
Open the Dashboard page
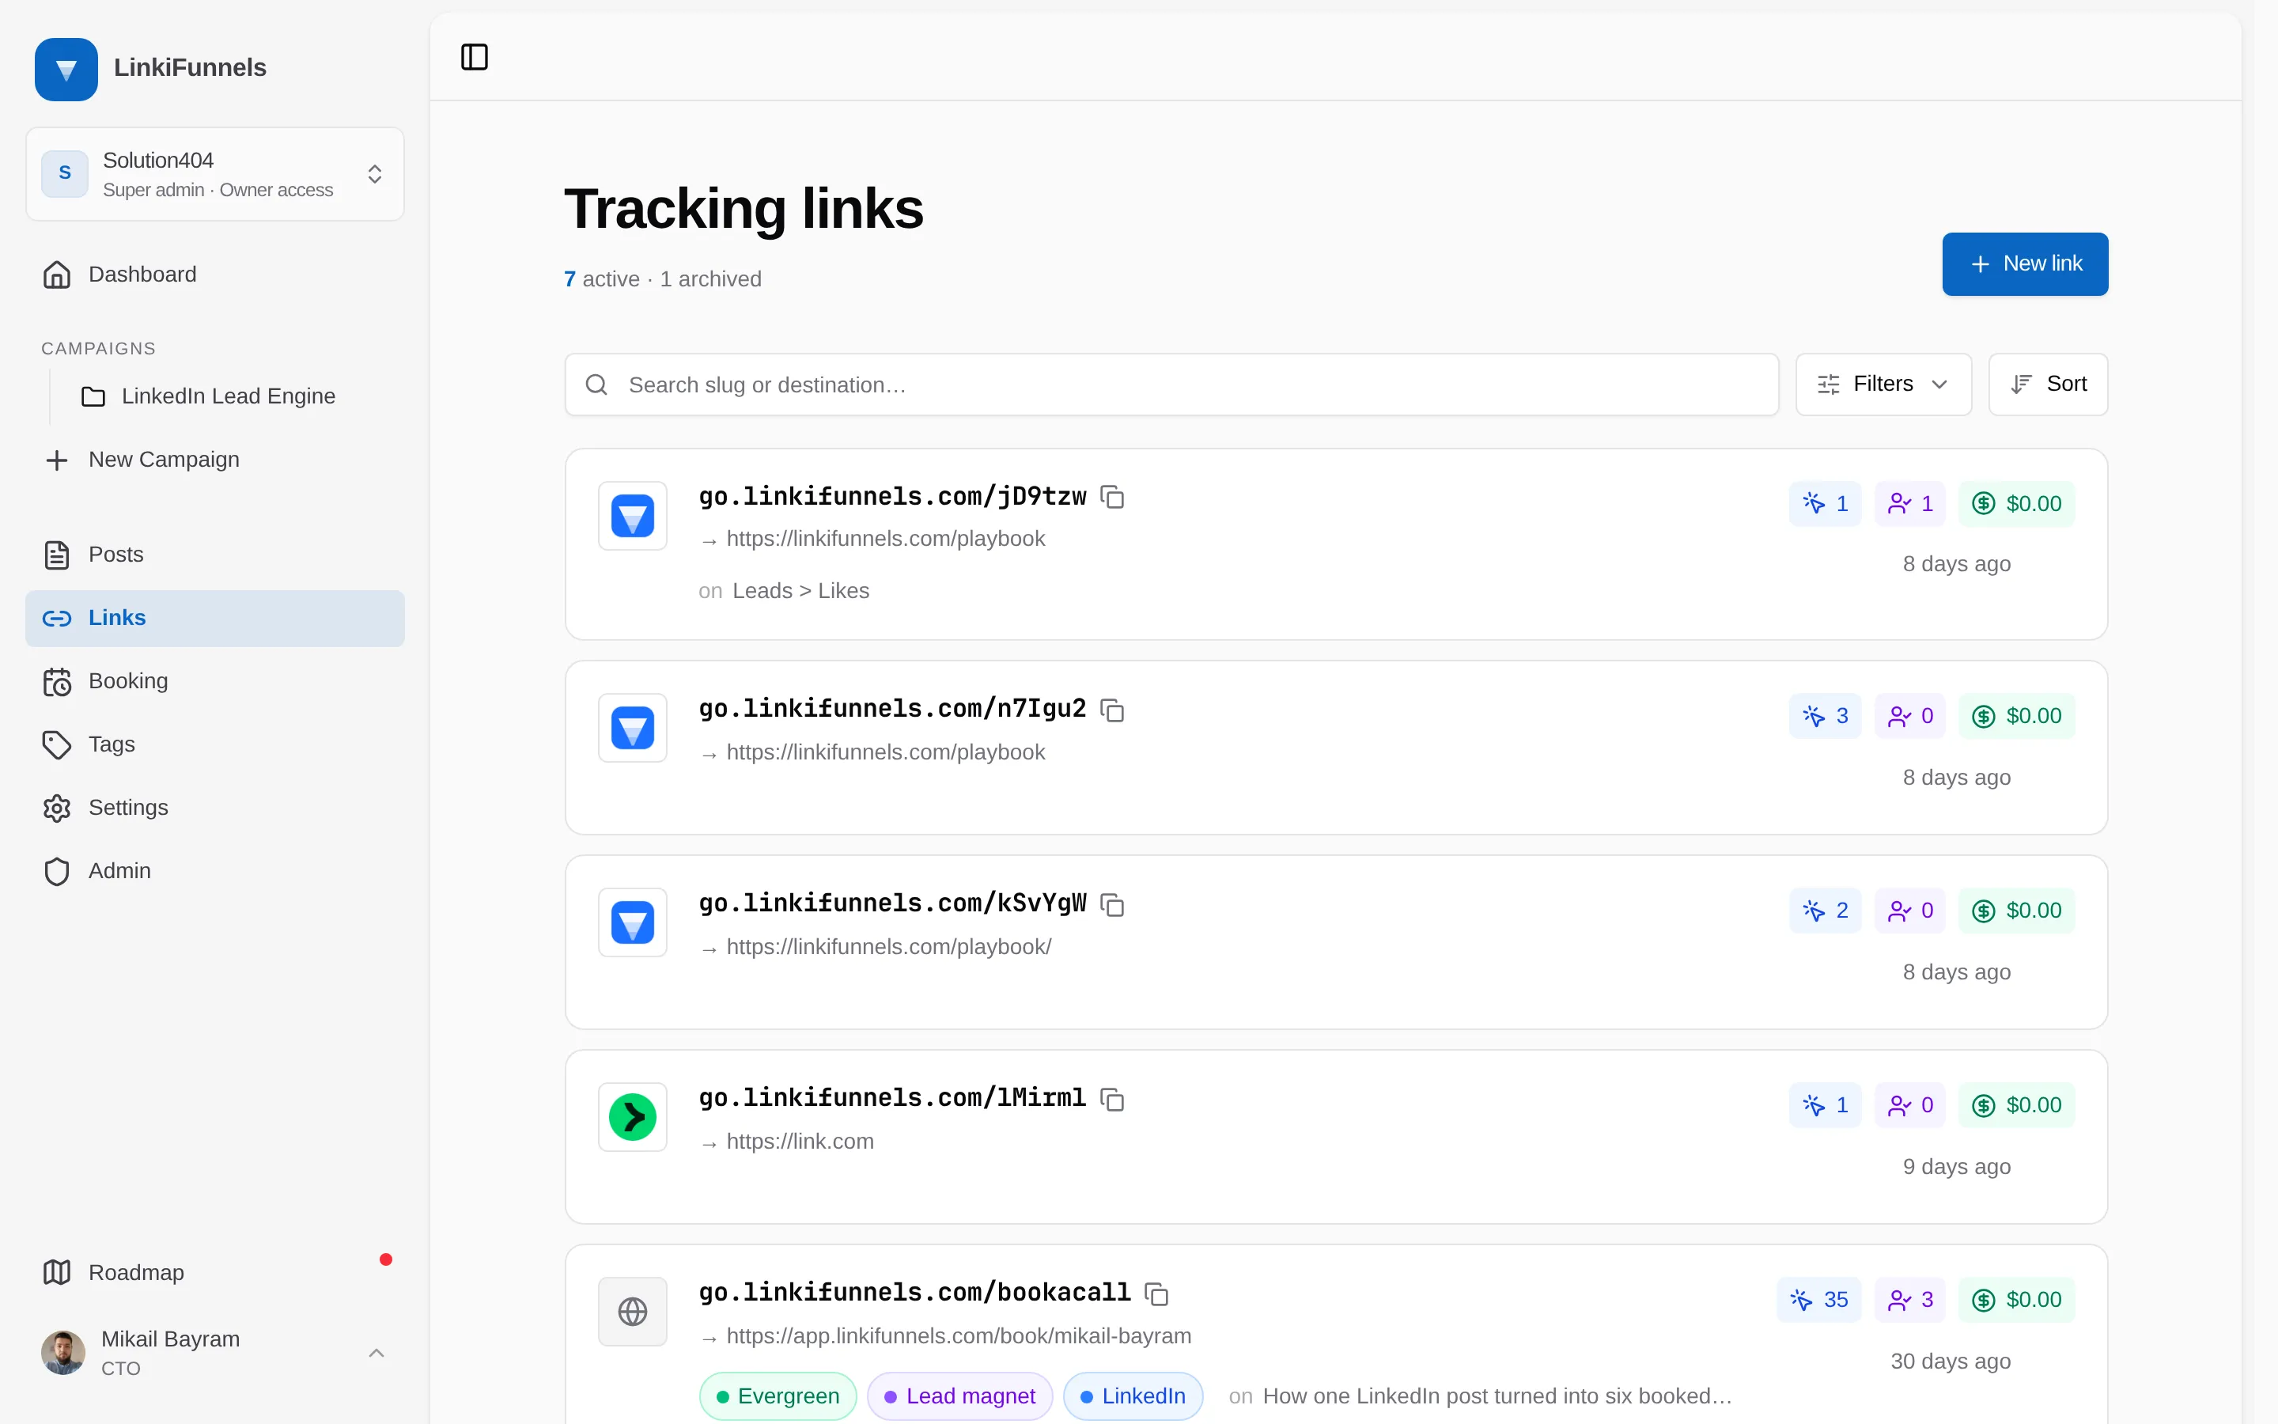coord(216,274)
